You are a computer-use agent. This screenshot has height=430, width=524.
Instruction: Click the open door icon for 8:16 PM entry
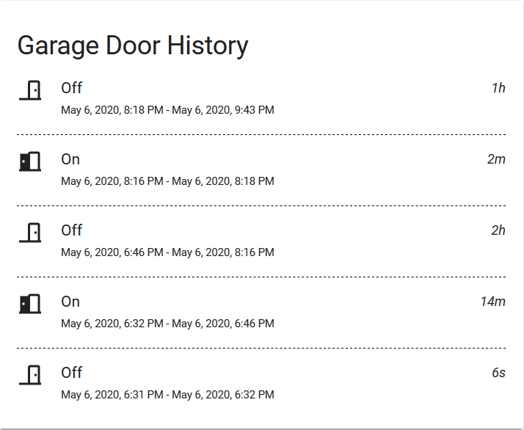point(30,161)
